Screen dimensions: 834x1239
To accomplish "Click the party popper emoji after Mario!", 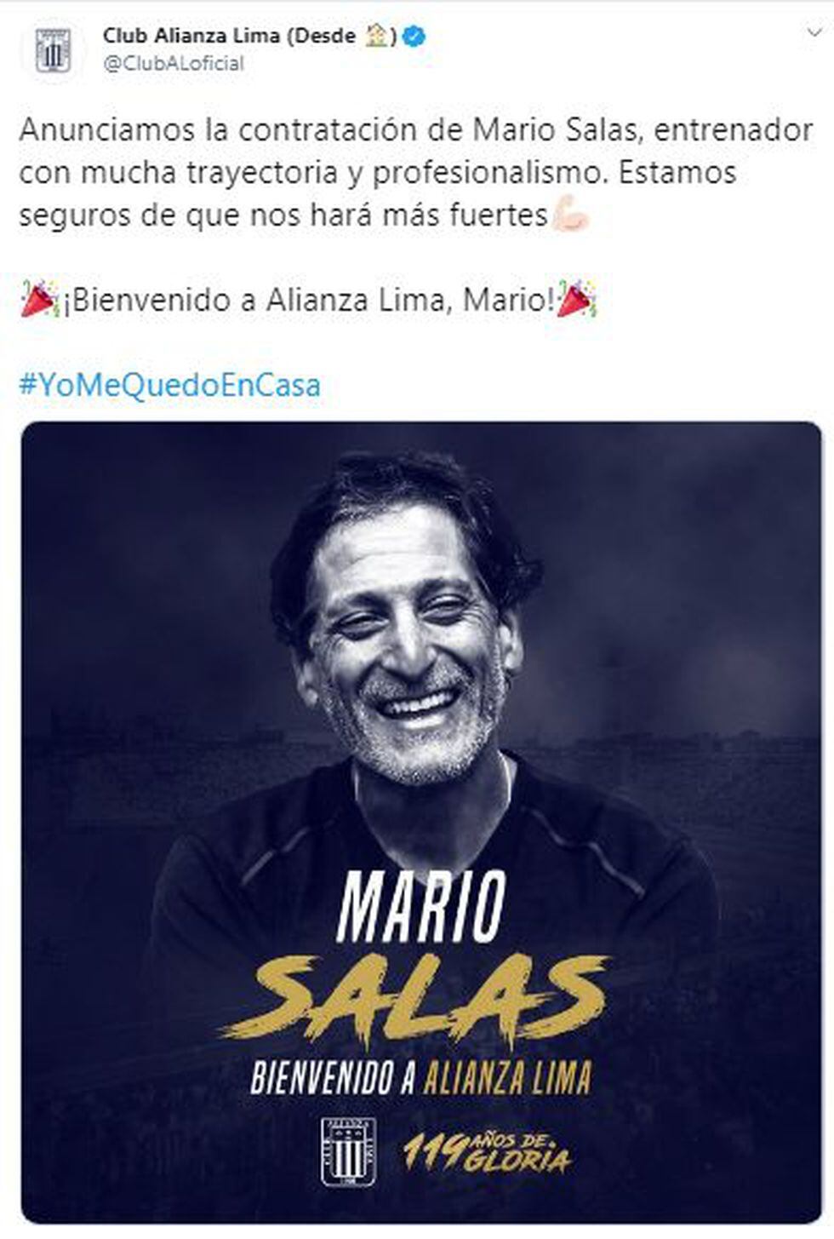I will coord(577,300).
